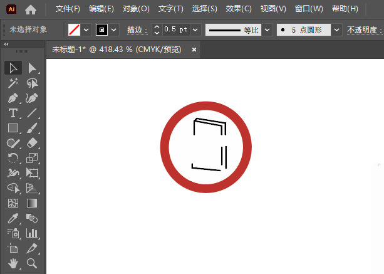Select the Mesh tool
The image size is (384, 274).
(x=13, y=203)
